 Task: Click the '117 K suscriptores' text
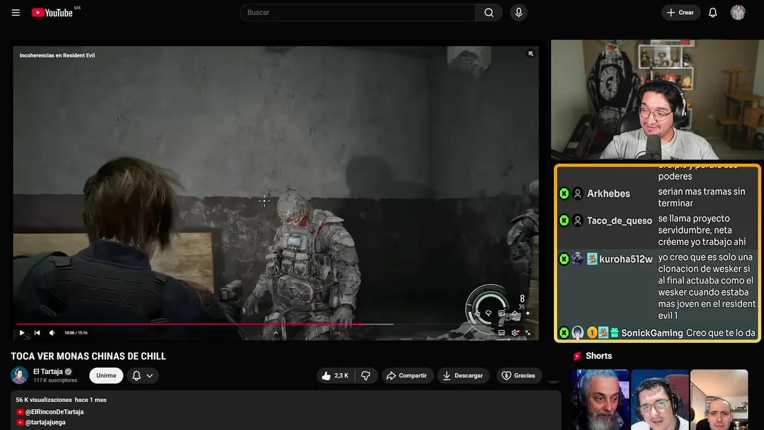56,380
